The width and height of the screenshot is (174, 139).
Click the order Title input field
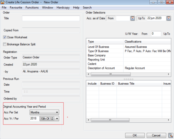pos(51,19)
